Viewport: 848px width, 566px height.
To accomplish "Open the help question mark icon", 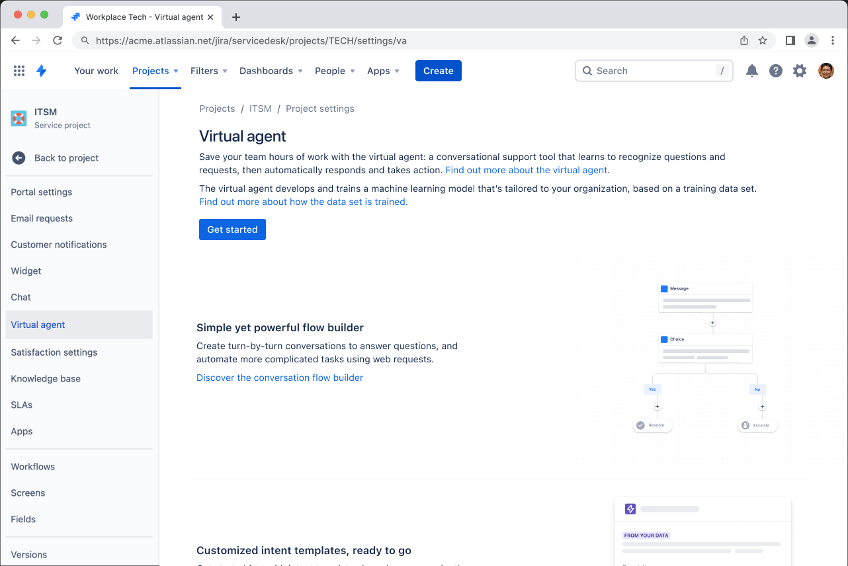I will 775,70.
